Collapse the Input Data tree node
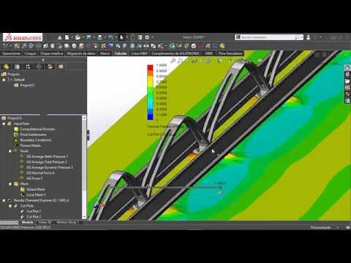This screenshot has width=351, height=263. [4, 123]
